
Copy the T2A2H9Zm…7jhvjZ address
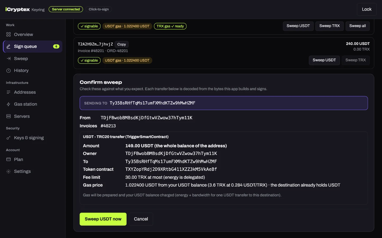(121, 44)
